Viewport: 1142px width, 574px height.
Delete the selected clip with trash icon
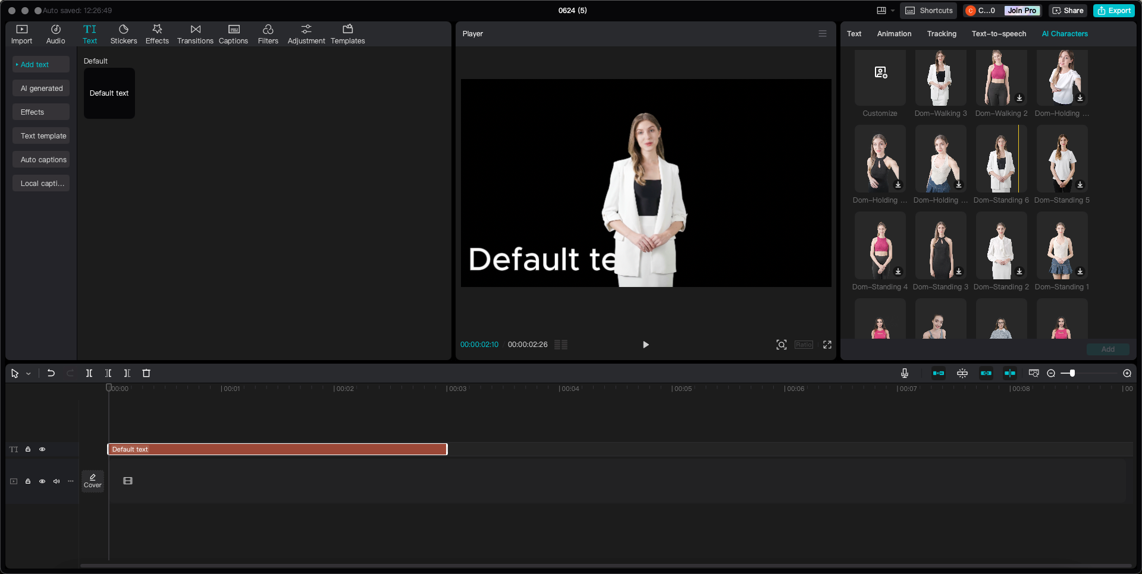146,373
